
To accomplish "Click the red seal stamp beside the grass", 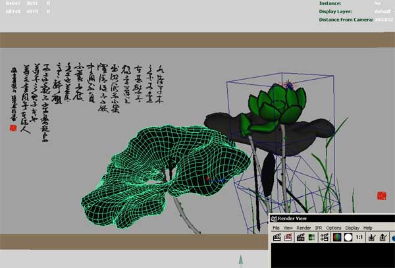I will pyautogui.click(x=382, y=196).
